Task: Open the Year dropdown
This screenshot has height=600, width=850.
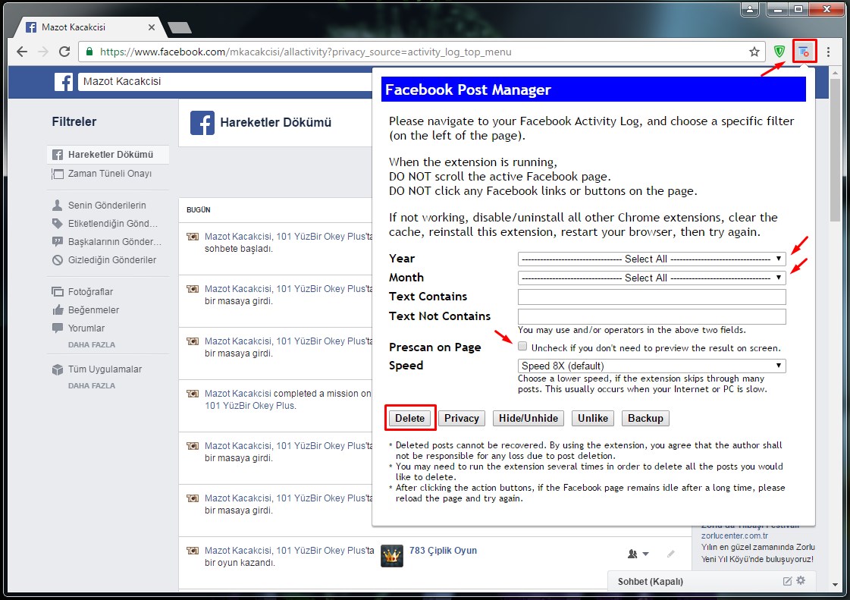Action: pyautogui.click(x=651, y=259)
